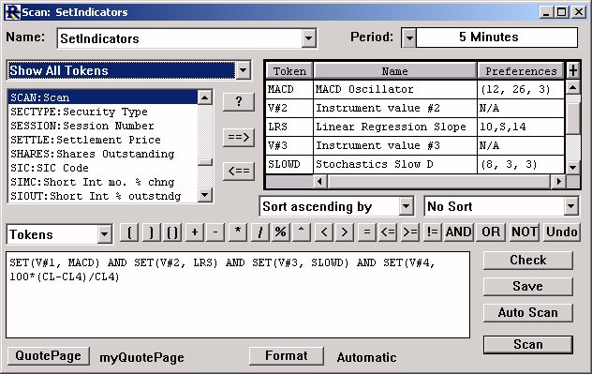Select the Stochastics Slow D row
The width and height of the screenshot is (592, 374).
pos(415,164)
